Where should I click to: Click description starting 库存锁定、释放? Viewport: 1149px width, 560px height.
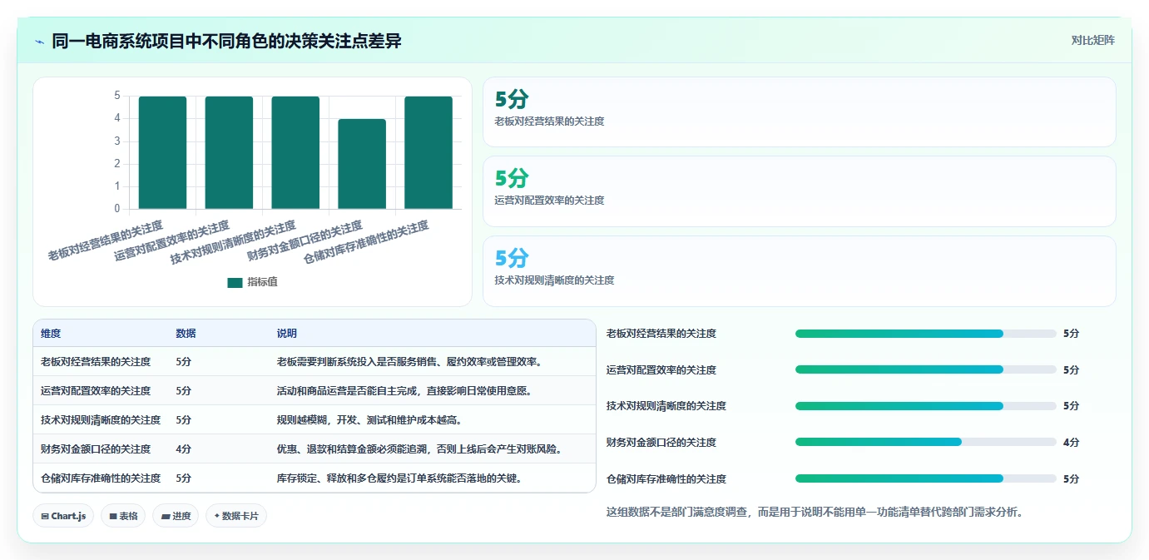(x=399, y=478)
